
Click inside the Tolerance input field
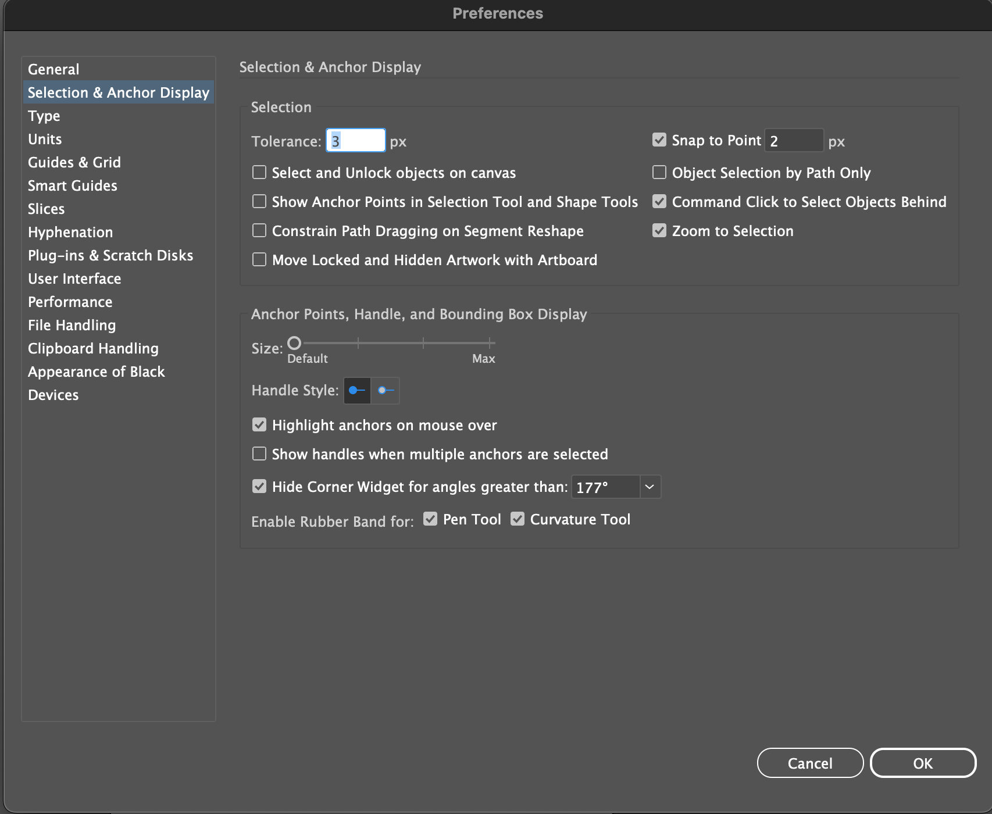tap(355, 140)
